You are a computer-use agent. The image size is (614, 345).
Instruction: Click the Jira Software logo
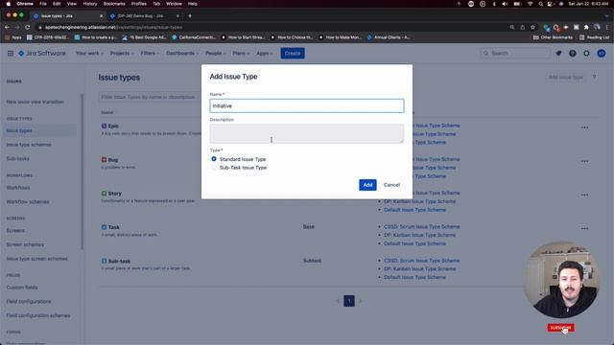click(x=42, y=54)
